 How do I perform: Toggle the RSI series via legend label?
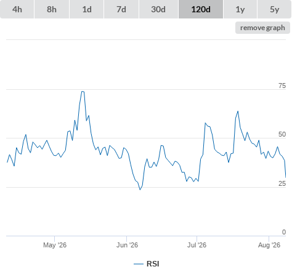[x=153, y=264]
